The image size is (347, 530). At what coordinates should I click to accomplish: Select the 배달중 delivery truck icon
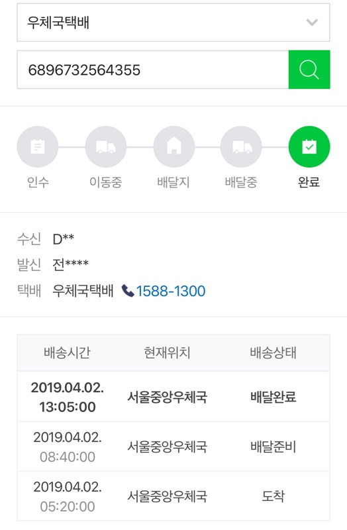pos(241,146)
